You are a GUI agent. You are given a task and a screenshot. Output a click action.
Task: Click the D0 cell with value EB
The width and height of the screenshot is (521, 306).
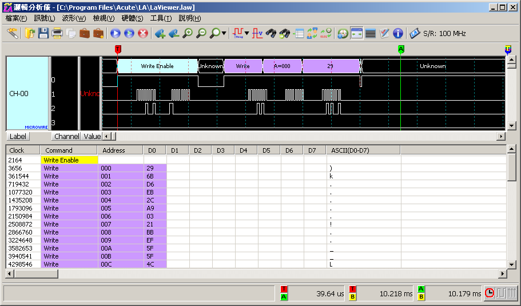tap(155, 192)
